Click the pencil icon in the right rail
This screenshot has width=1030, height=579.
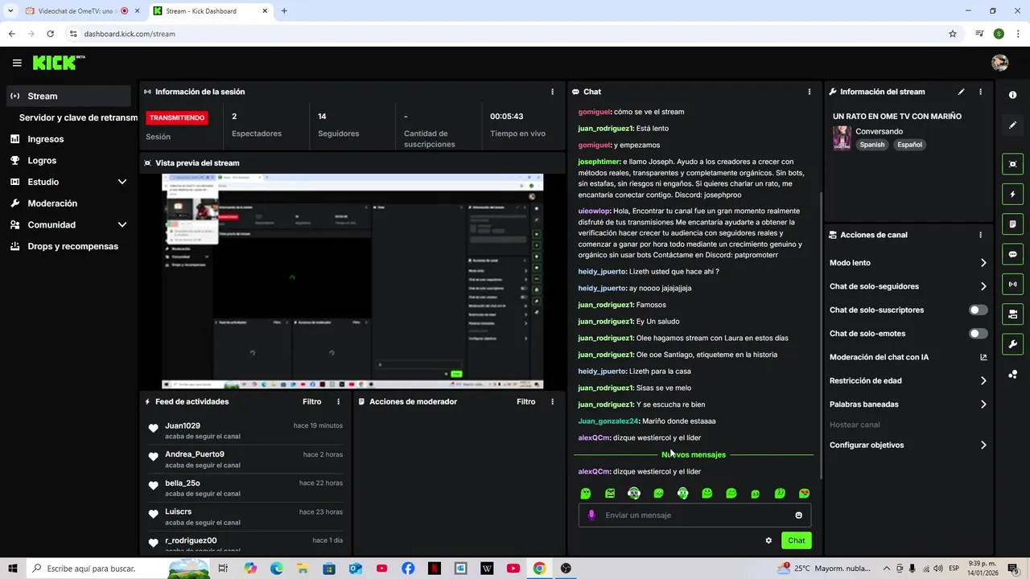(x=1012, y=125)
